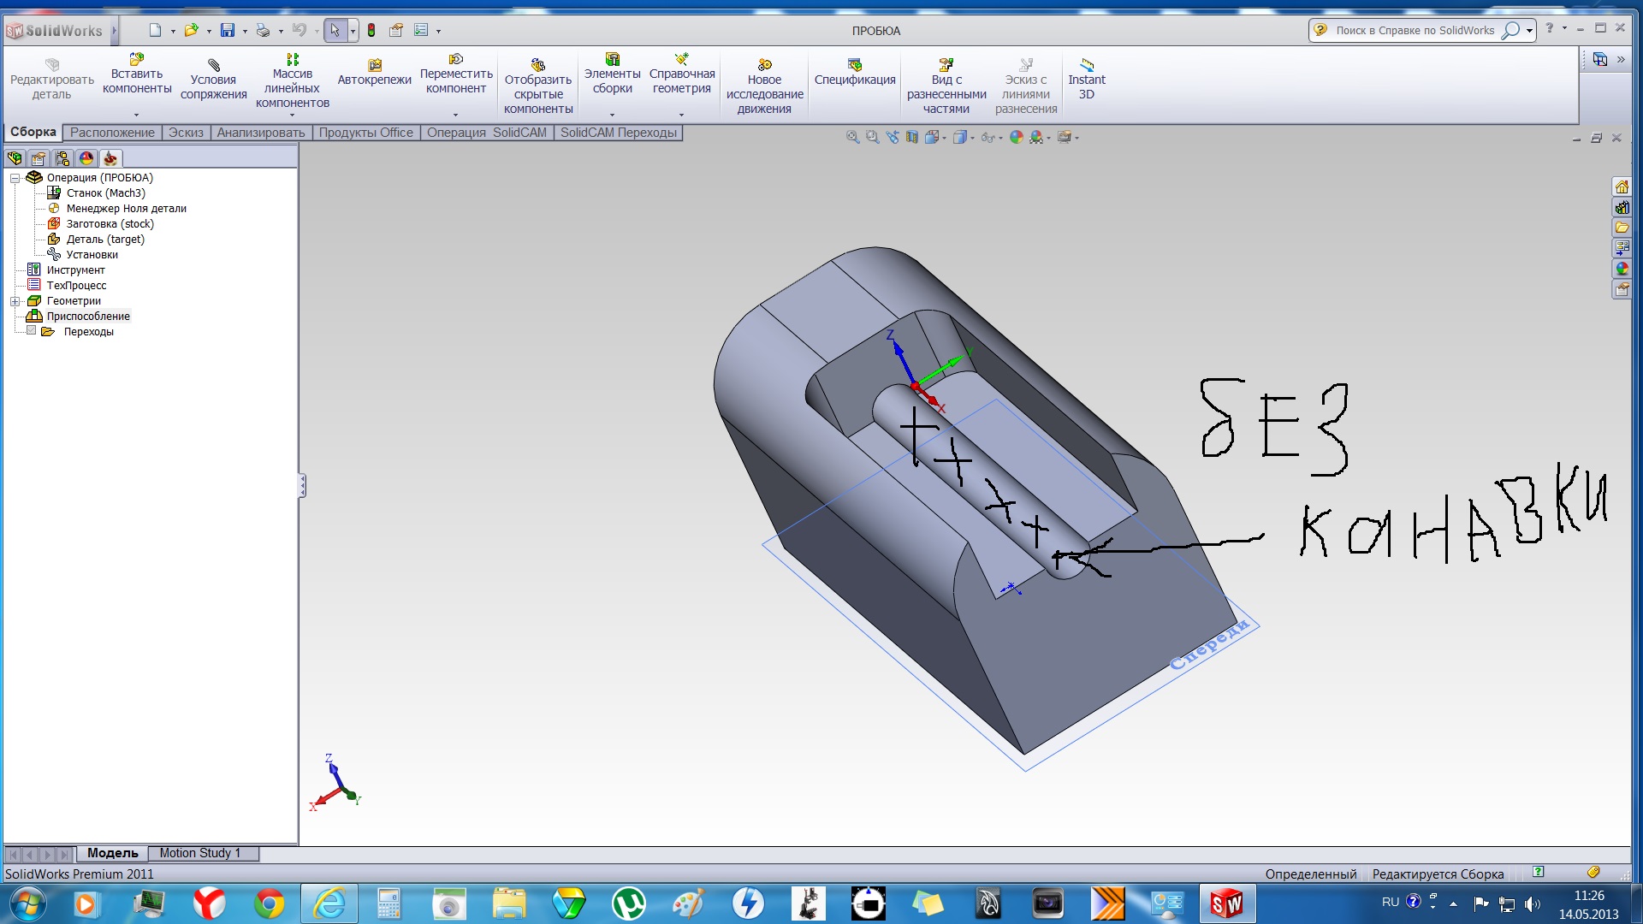Click the Save icon in the top toolbar

pos(227,30)
